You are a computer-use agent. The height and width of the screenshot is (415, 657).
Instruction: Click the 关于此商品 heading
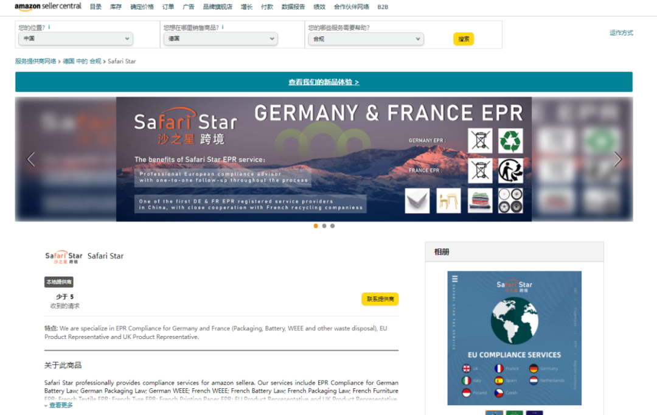(63, 365)
